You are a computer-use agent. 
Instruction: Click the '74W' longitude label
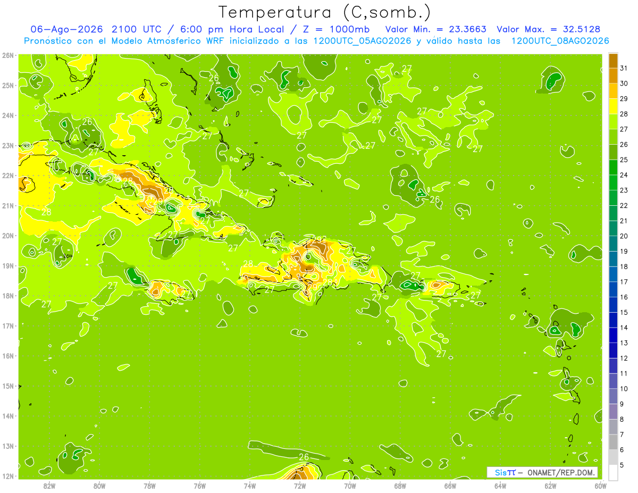click(249, 486)
